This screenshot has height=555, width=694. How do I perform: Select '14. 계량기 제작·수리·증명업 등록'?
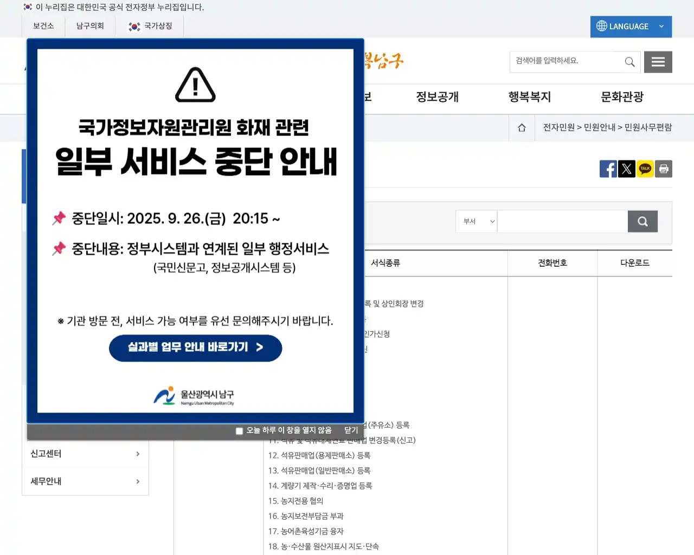[320, 486]
